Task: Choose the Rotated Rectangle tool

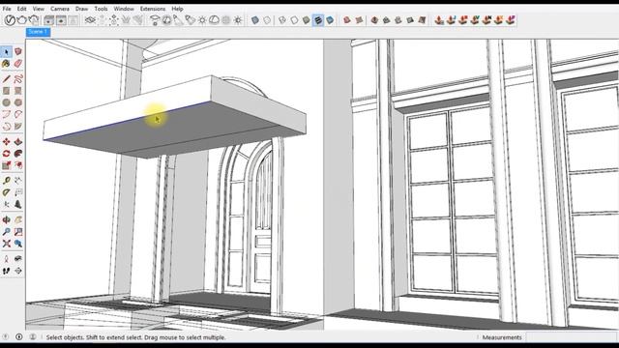Action: pos(18,91)
